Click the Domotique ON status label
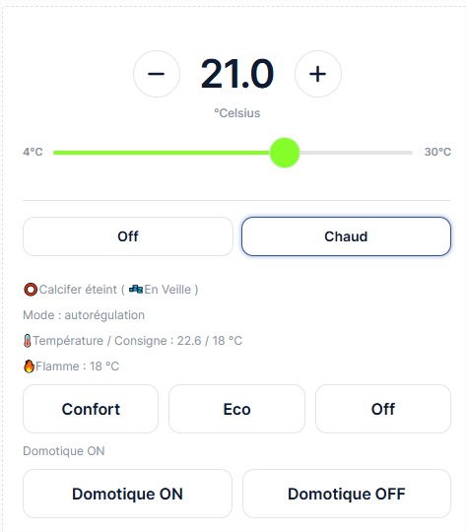The height and width of the screenshot is (532, 466). point(64,451)
